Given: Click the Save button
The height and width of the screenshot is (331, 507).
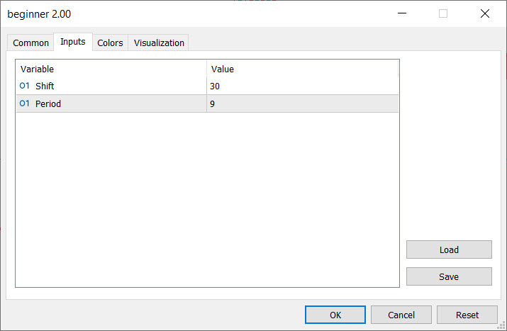Looking at the screenshot, I should pyautogui.click(x=449, y=276).
